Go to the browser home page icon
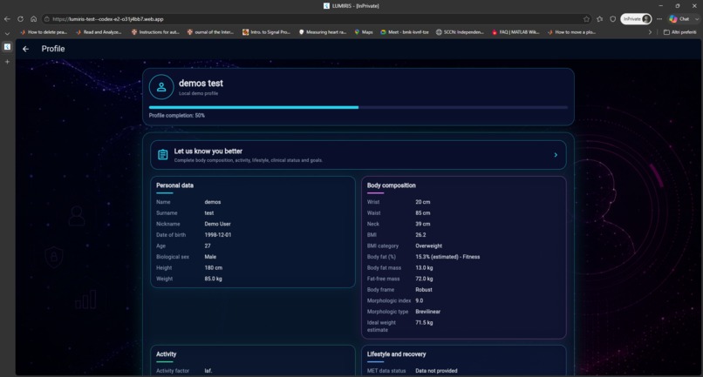703x377 pixels. [x=34, y=19]
